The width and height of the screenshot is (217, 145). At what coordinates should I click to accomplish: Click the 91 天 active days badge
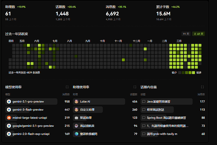(186, 34)
